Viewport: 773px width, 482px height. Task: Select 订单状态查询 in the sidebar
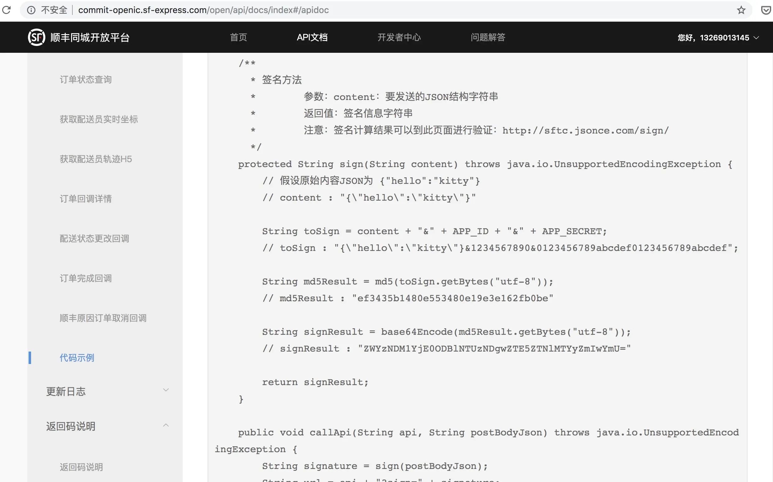point(86,80)
